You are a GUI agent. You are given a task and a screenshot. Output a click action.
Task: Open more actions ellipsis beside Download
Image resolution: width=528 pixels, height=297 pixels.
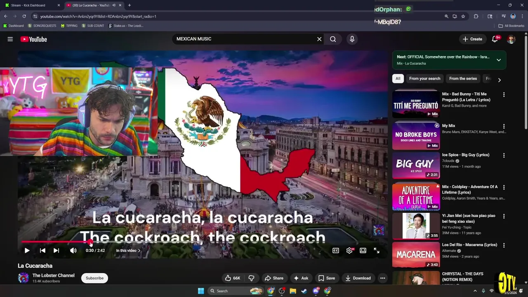(x=383, y=278)
